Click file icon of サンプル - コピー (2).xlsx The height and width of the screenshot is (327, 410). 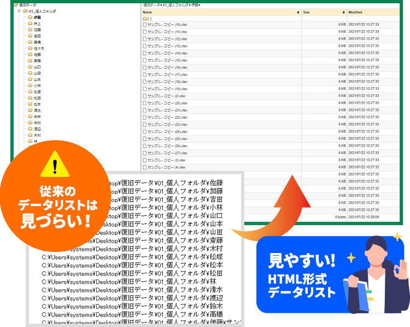(x=145, y=96)
